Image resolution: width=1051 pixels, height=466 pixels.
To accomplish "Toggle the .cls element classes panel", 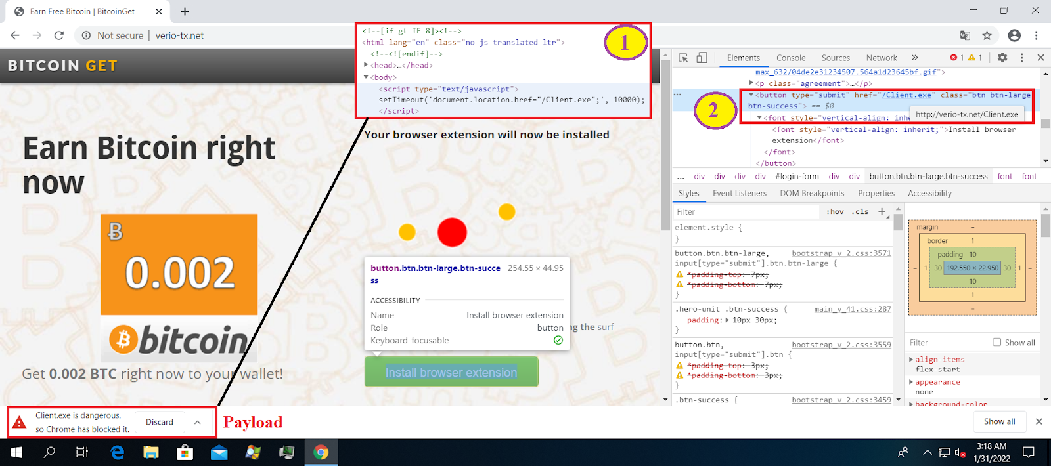I will [860, 211].
